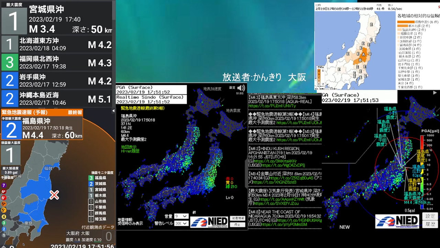Click the red X epicenter marker on map
This screenshot has height=248, width=440.
coord(54,195)
